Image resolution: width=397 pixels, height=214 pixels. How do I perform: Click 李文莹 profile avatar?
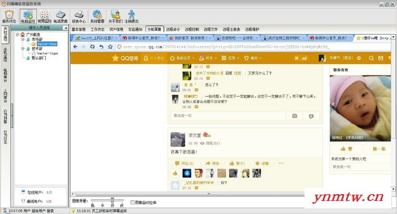178,139
